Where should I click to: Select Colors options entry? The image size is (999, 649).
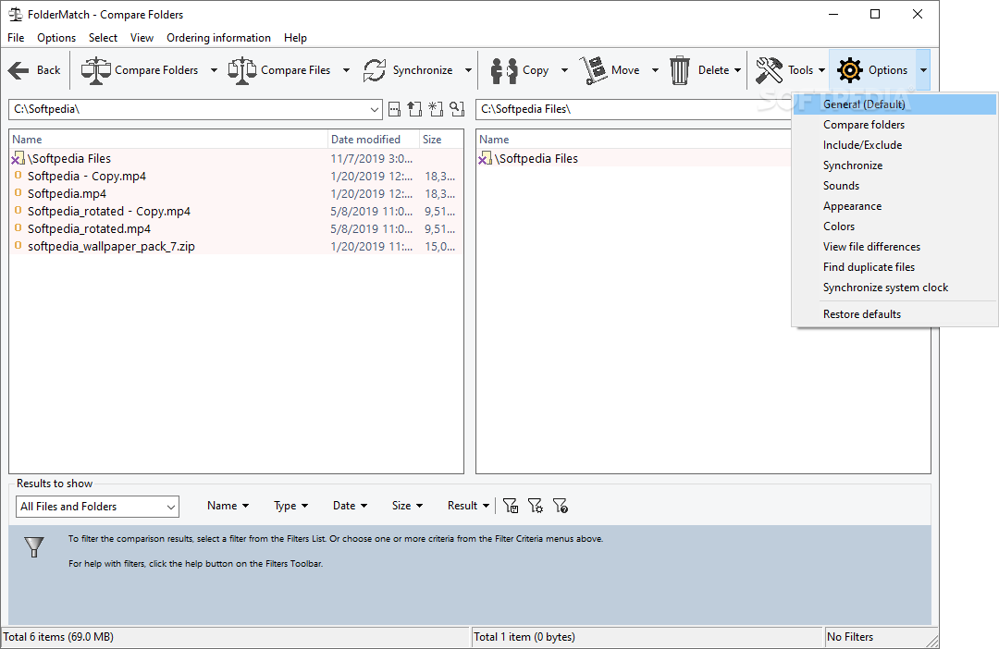click(x=894, y=227)
